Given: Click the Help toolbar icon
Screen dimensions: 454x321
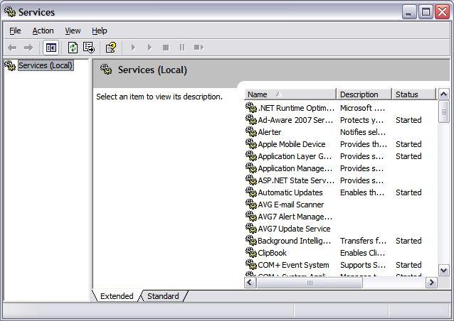Looking at the screenshot, I should [110, 48].
